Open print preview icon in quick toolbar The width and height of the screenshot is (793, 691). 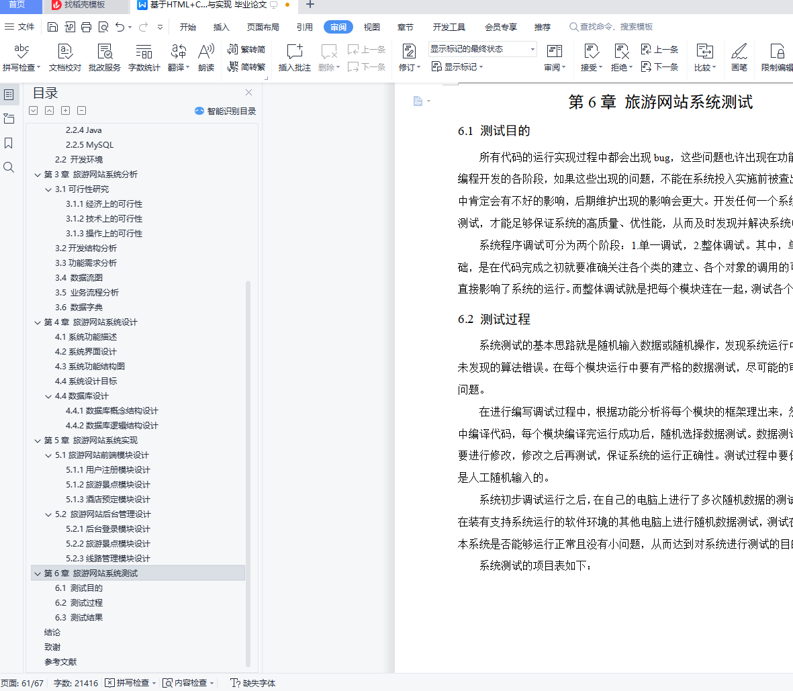tap(103, 27)
